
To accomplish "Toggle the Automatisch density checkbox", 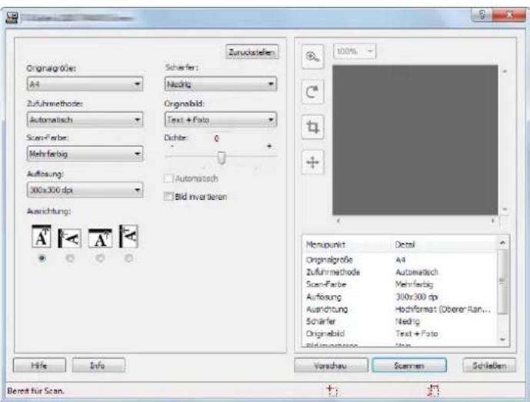I will point(168,178).
